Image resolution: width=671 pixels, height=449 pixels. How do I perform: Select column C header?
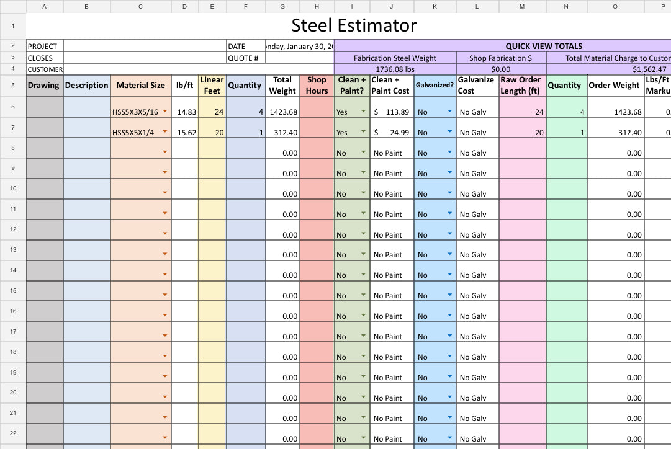coord(140,7)
